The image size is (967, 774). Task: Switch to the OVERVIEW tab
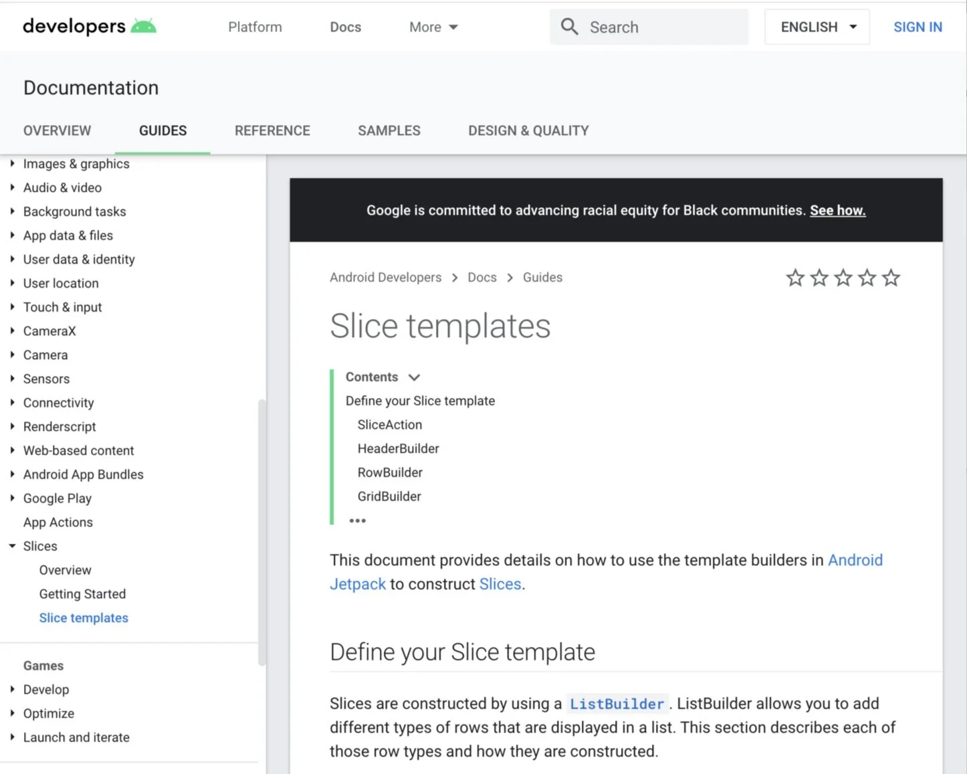pyautogui.click(x=58, y=131)
